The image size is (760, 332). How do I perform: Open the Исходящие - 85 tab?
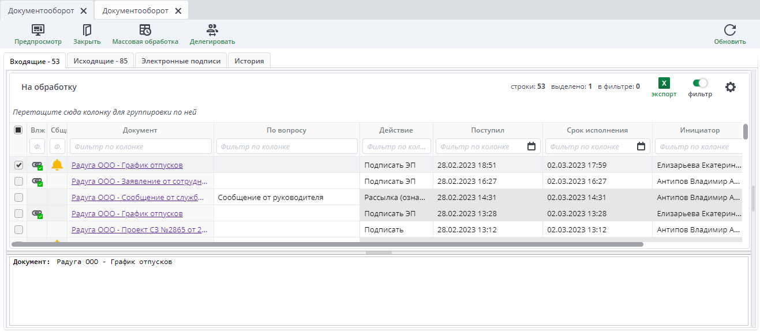click(x=100, y=61)
